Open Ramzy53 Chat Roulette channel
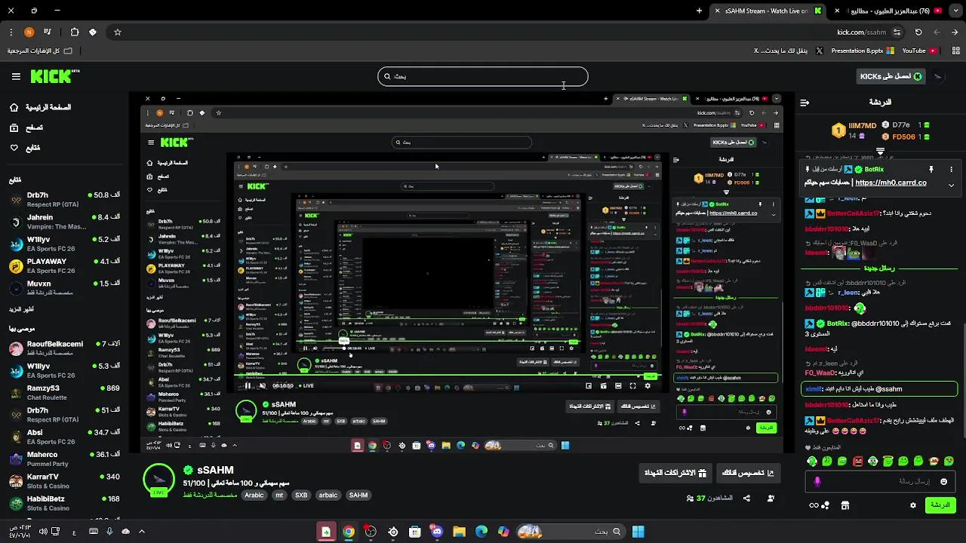The image size is (966, 543). click(65, 392)
